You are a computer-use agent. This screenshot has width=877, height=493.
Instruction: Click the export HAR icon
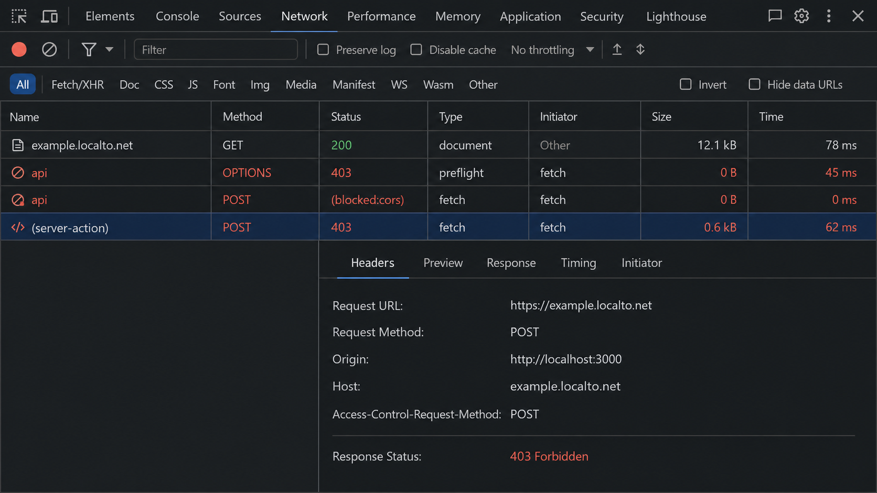click(640, 50)
